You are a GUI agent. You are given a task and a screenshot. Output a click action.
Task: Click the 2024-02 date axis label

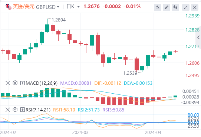(8, 133)
